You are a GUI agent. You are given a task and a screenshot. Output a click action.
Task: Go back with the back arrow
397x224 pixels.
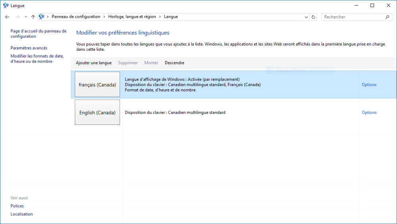pos(7,17)
